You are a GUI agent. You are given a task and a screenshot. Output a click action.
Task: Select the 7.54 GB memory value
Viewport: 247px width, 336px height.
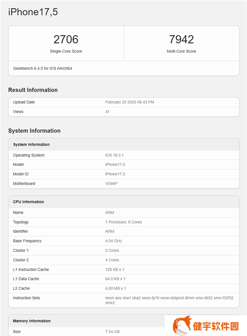(x=112, y=332)
